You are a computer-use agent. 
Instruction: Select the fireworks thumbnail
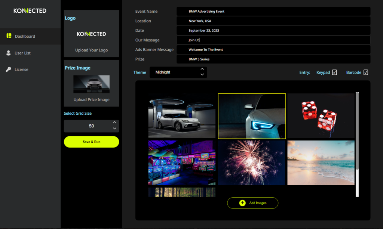coord(251,163)
